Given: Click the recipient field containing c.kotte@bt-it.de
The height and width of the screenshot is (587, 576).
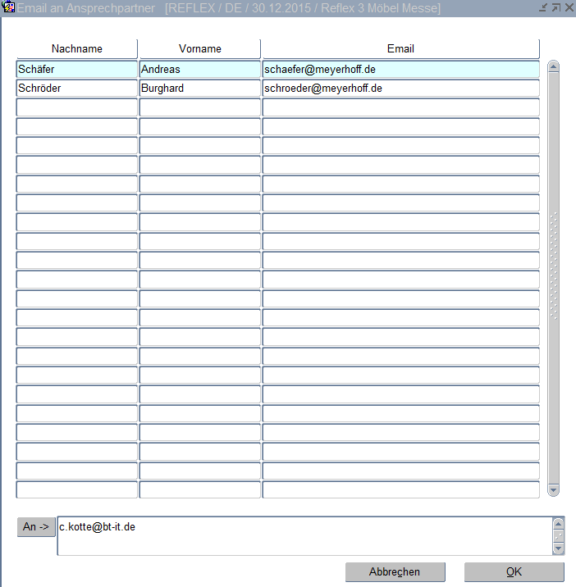Looking at the screenshot, I should click(x=304, y=535).
